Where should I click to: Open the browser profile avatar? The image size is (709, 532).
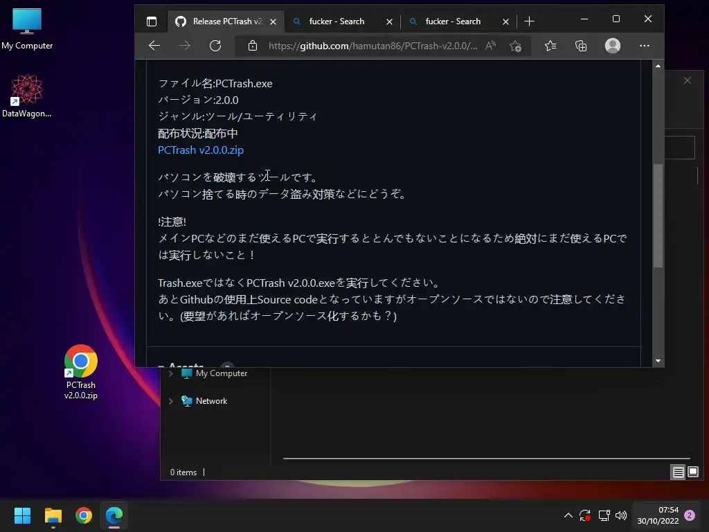coord(613,46)
